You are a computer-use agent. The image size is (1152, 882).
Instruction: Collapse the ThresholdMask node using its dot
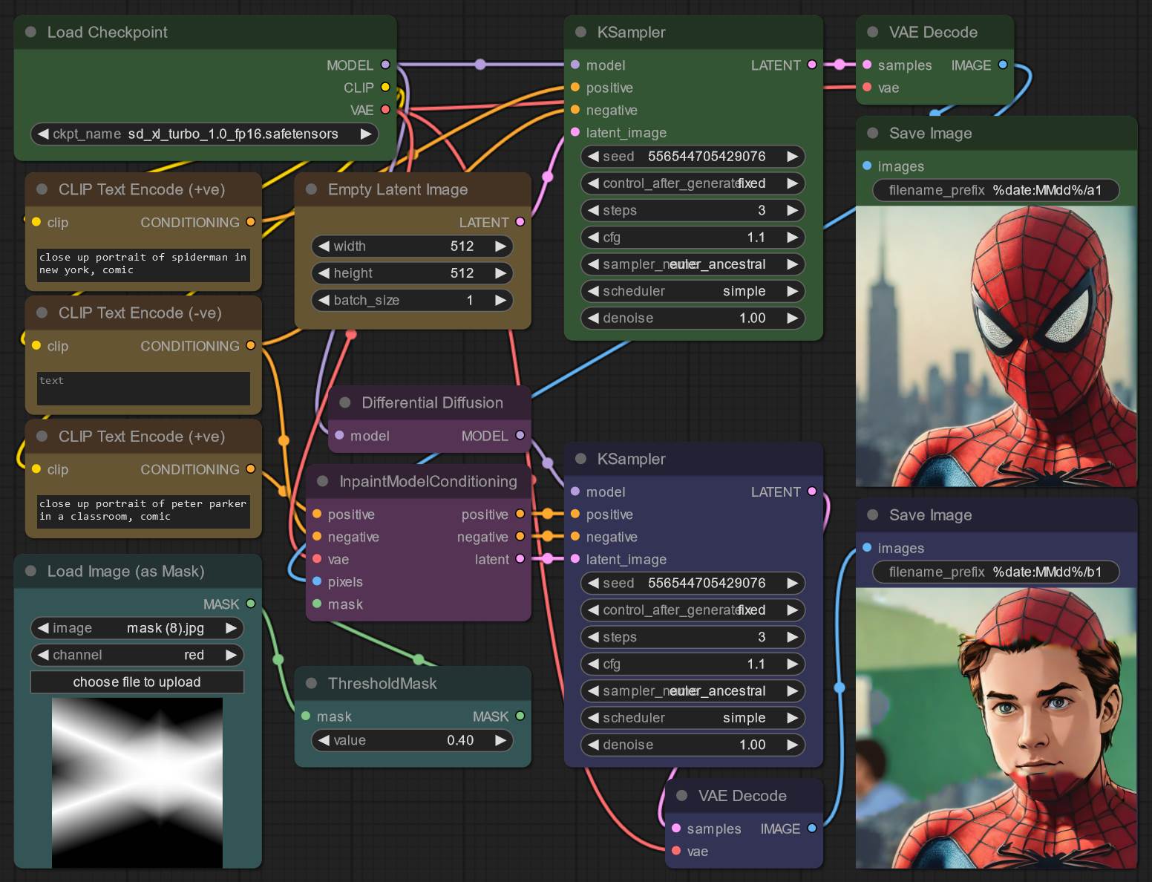pyautogui.click(x=312, y=683)
